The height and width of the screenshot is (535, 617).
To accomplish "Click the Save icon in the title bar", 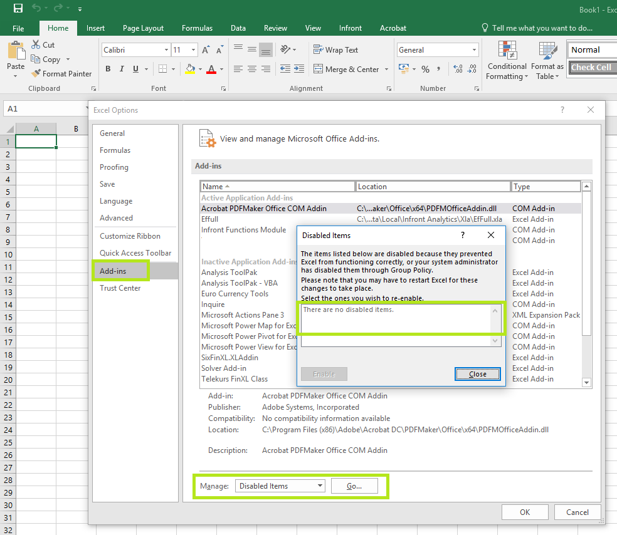I will (x=18, y=9).
